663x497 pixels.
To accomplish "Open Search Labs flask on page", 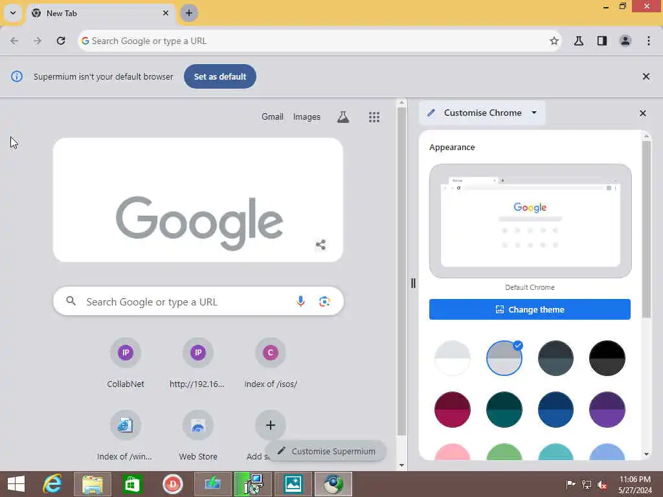I will tap(343, 117).
